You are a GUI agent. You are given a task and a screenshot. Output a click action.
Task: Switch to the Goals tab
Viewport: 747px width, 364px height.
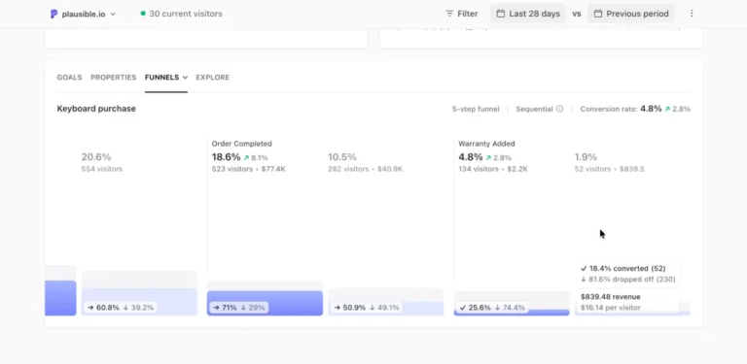pos(70,78)
